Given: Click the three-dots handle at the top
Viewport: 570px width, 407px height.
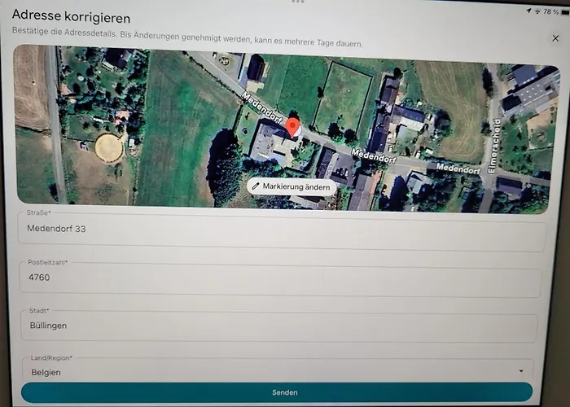Looking at the screenshot, I should pyautogui.click(x=297, y=2).
